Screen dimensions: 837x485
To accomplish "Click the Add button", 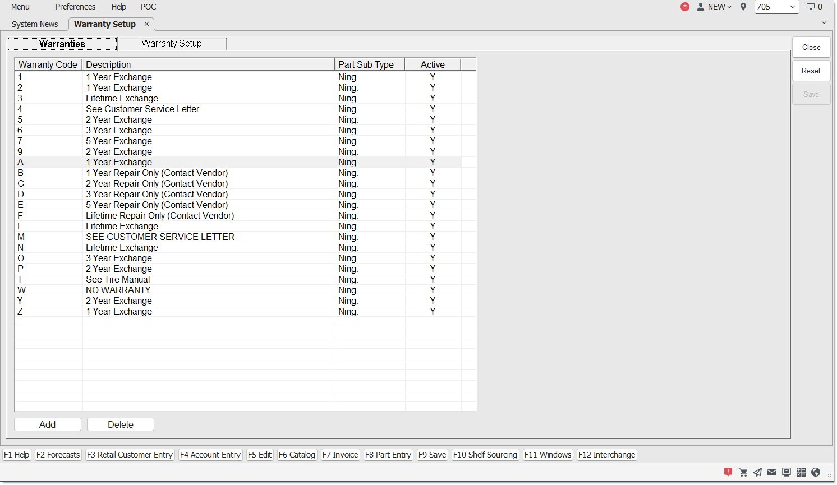I will tap(48, 424).
